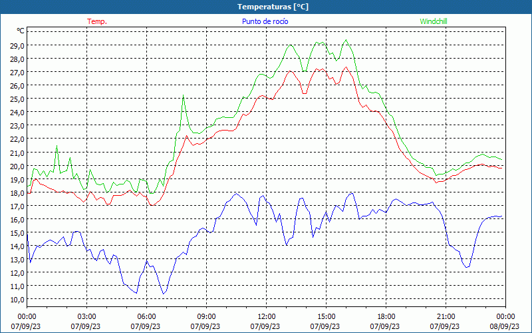Click the 15,0 y-axis value
This screenshot has width=532, height=333.
click(x=17, y=232)
